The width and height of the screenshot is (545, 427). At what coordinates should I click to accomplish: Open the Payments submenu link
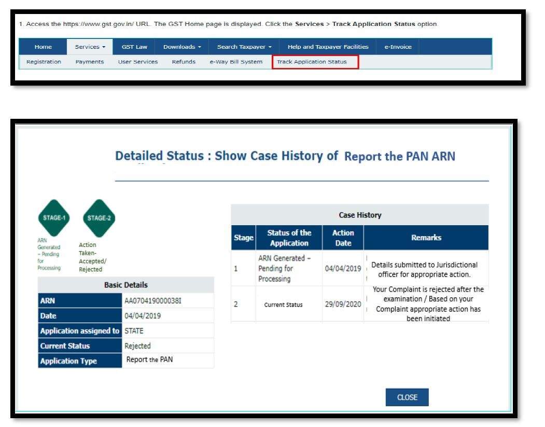click(x=90, y=62)
